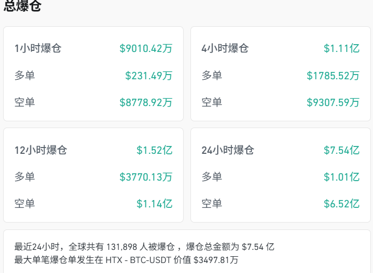The height and width of the screenshot is (273, 373).
Task: Click the 4-hour 空单 value $9307.59万
Action: pyautogui.click(x=333, y=102)
